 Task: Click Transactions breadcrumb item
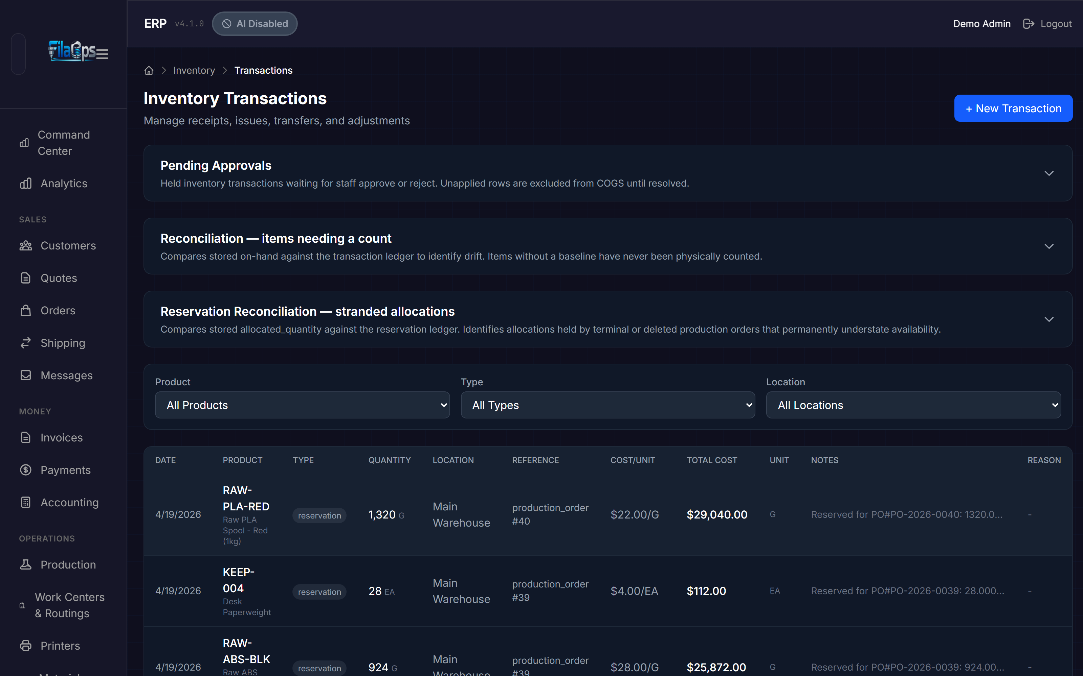tap(263, 71)
